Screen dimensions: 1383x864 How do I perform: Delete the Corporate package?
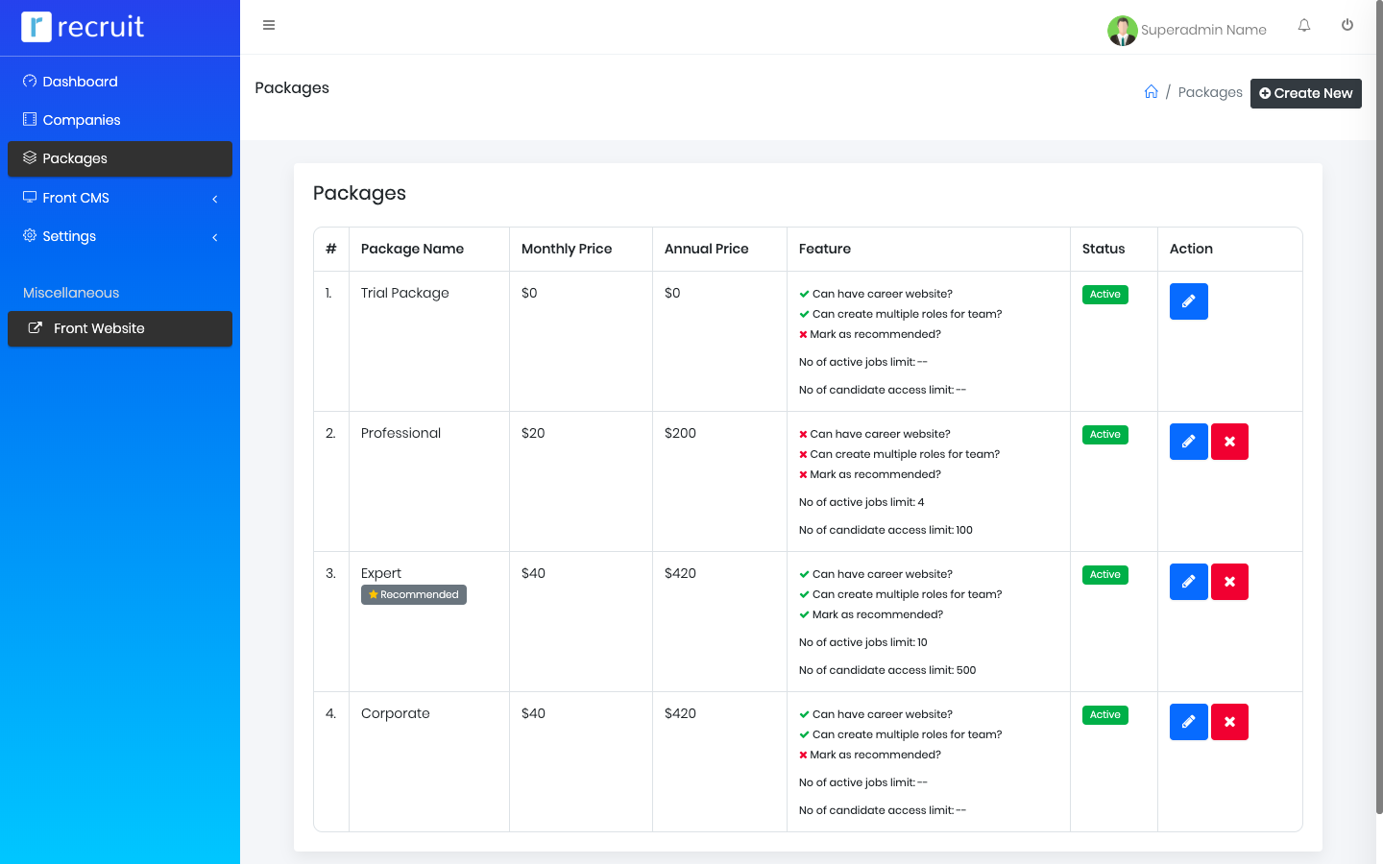point(1229,722)
